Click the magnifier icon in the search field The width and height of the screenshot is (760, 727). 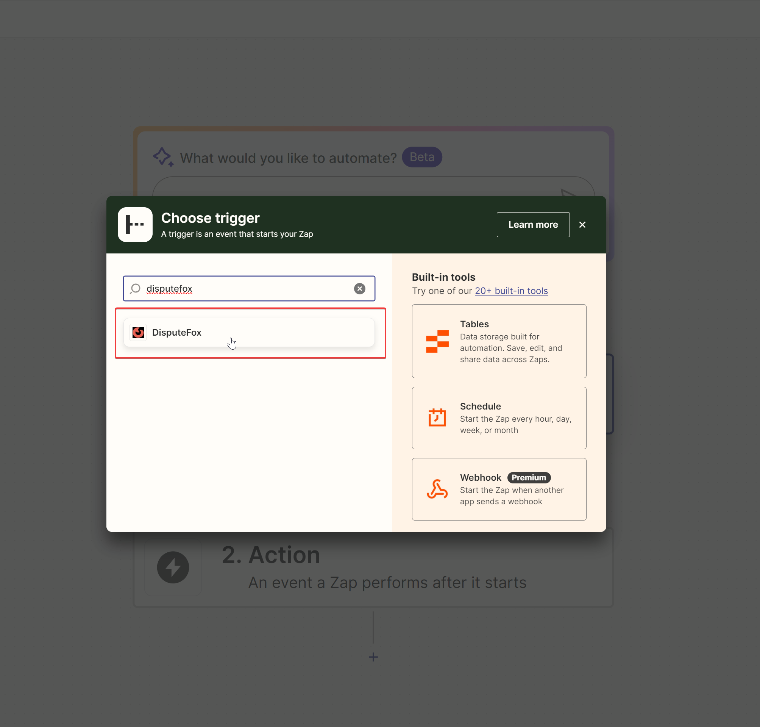(135, 288)
